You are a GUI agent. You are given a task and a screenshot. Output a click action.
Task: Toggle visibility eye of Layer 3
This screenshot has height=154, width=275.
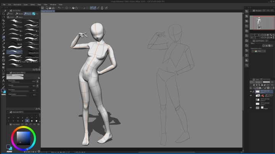(251, 92)
